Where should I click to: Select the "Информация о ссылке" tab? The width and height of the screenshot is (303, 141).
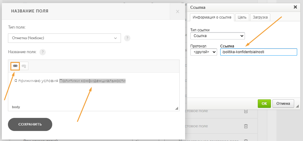point(212,17)
